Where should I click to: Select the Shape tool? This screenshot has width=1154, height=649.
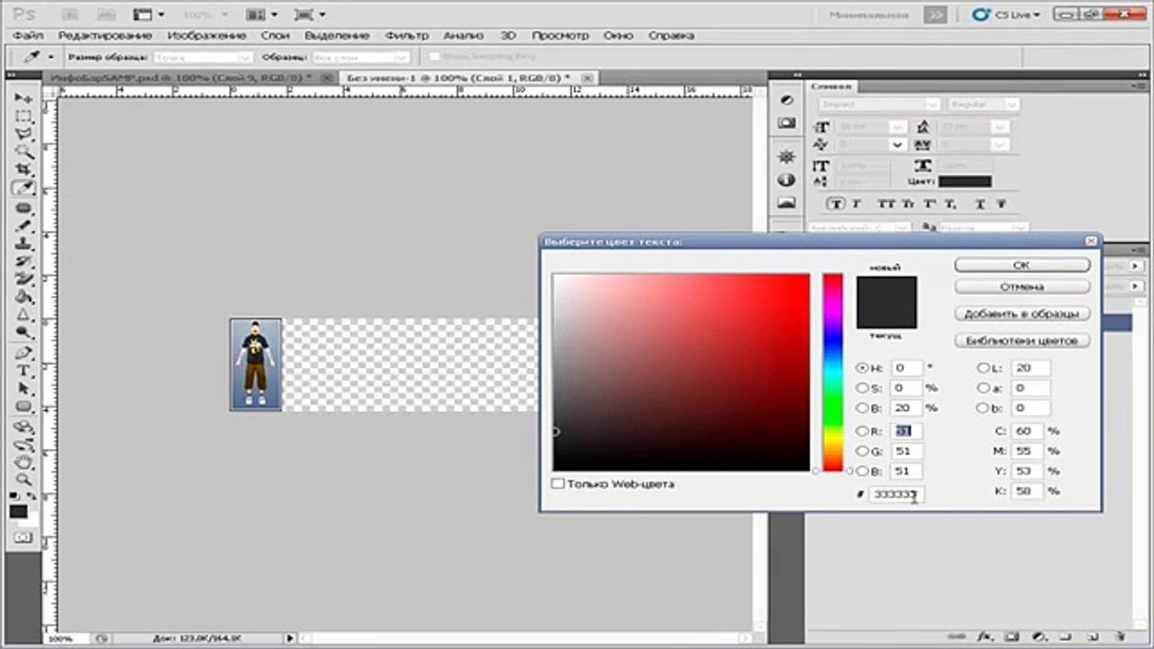coord(23,407)
